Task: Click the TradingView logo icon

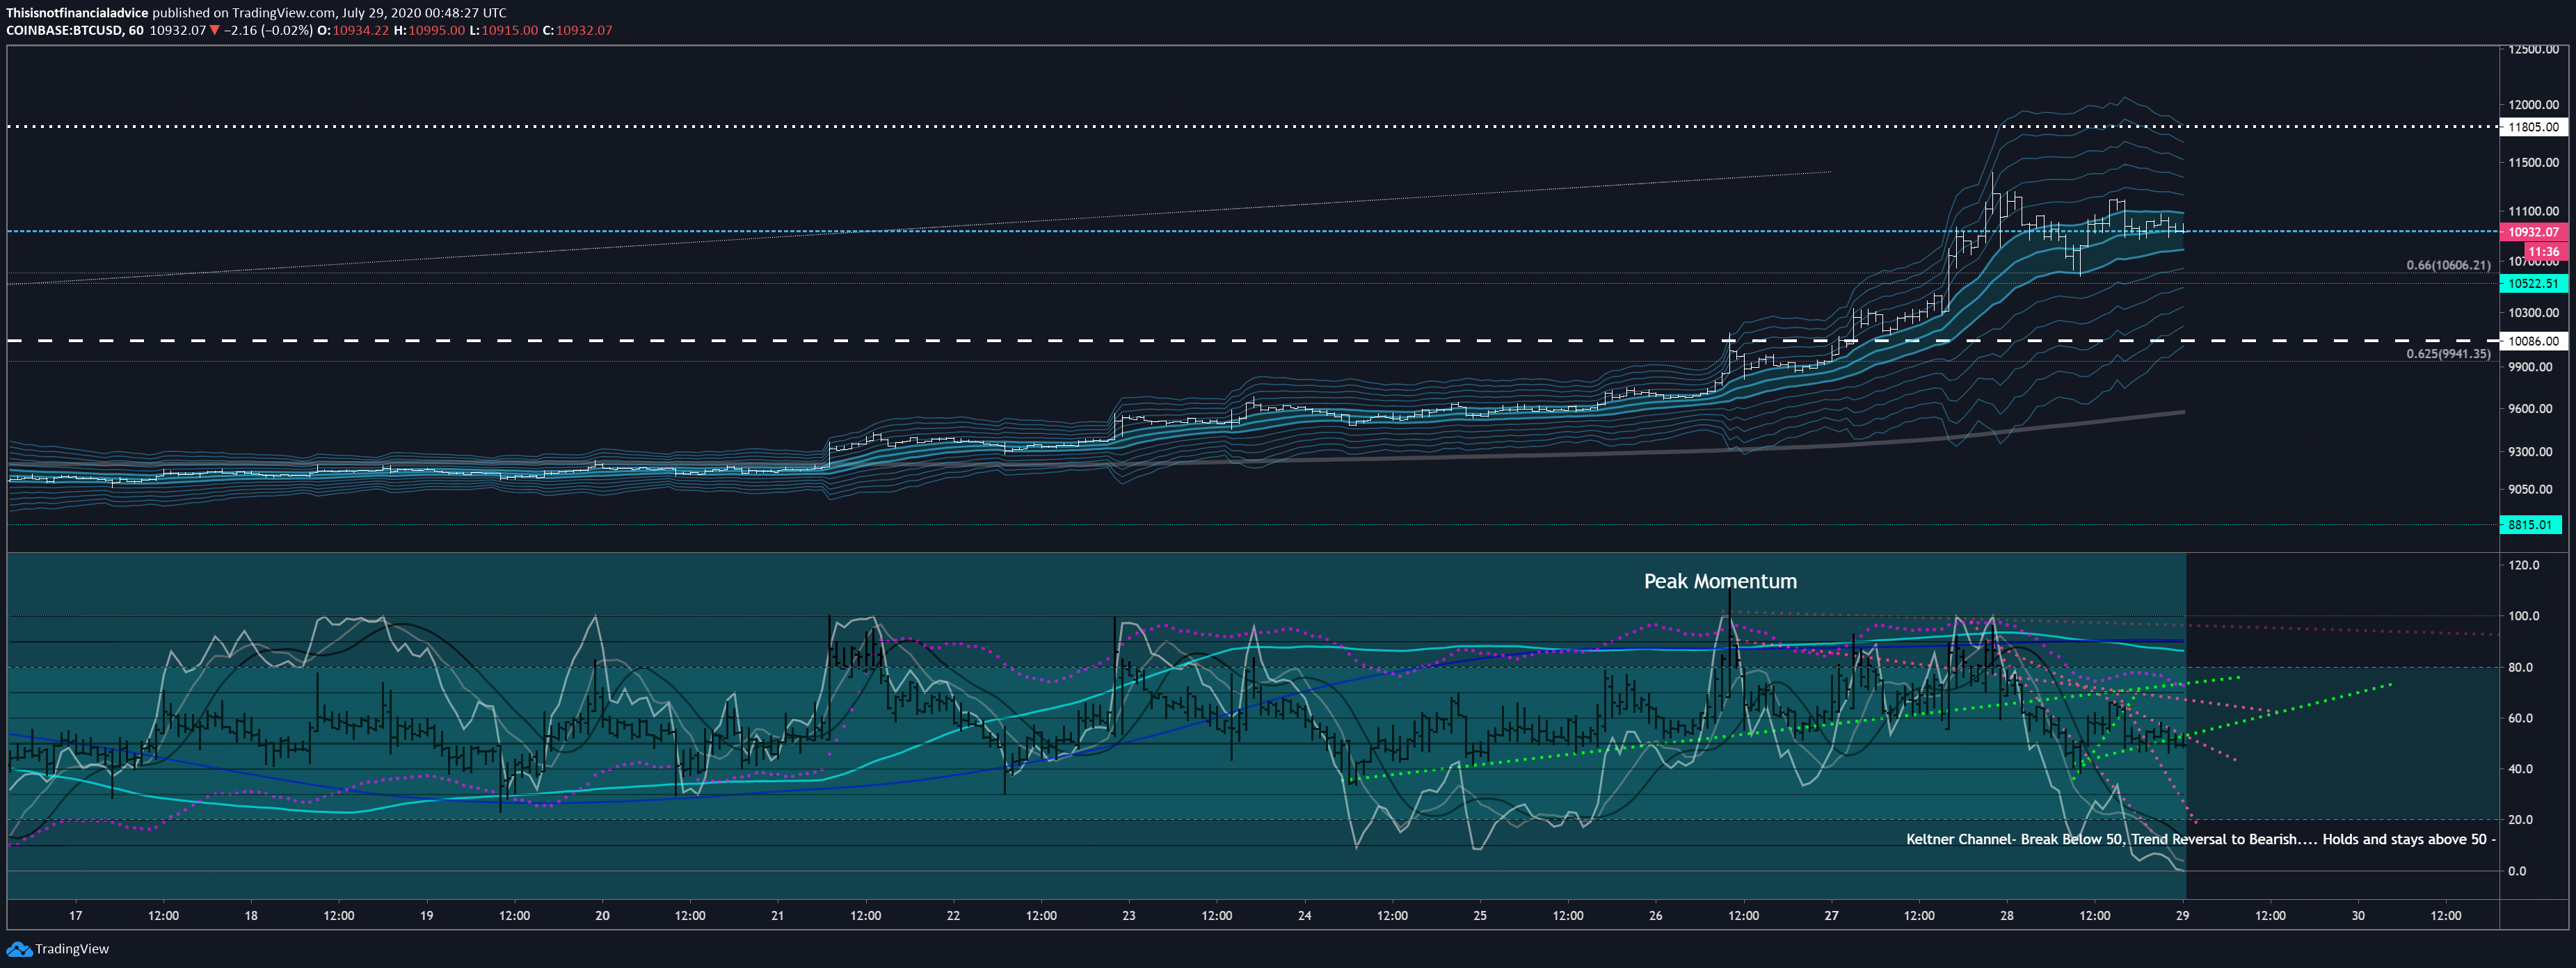Action: tap(18, 949)
